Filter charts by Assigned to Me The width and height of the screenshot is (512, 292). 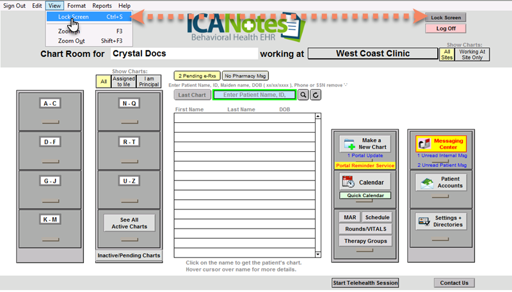coord(124,81)
